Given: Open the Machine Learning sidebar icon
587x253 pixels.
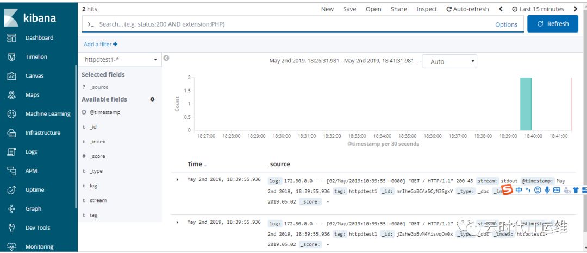Looking at the screenshot, I should (x=11, y=113).
